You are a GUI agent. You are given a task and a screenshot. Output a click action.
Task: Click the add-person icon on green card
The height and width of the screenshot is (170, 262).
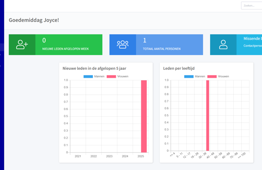click(x=22, y=44)
